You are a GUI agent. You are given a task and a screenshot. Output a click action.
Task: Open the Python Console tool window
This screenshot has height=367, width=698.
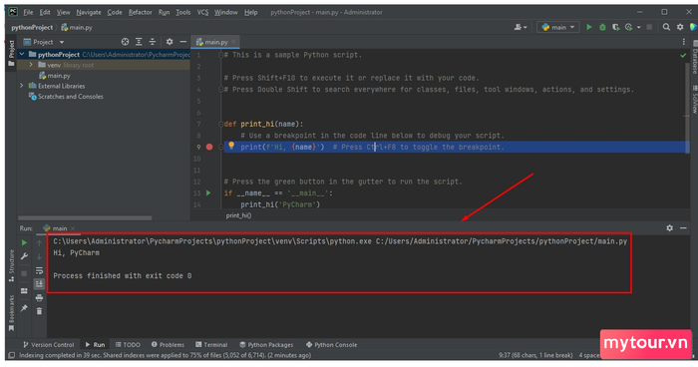[331, 345]
